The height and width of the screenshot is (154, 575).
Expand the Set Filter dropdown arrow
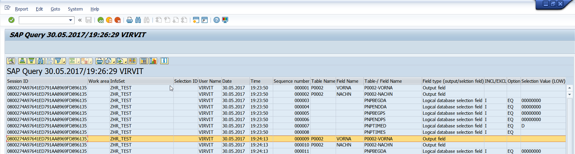[64, 62]
